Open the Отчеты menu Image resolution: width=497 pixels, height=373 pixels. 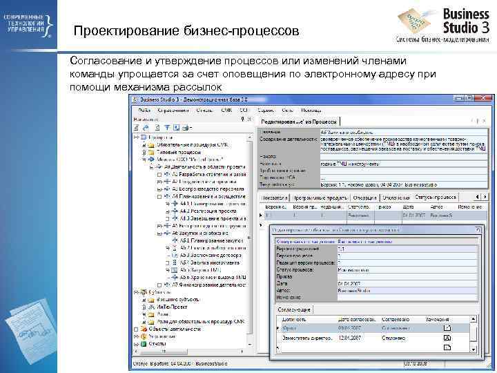point(204,111)
